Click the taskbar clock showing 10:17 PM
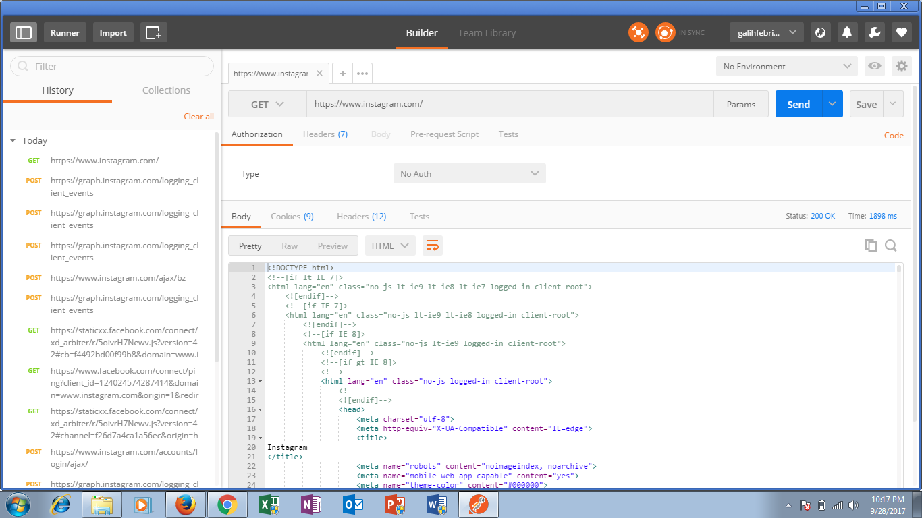Image resolution: width=922 pixels, height=518 pixels. point(888,505)
